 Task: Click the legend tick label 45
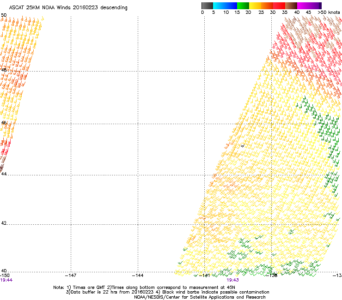308,12
